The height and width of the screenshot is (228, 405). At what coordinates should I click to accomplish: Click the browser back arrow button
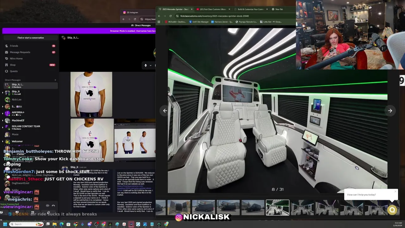coord(159,16)
